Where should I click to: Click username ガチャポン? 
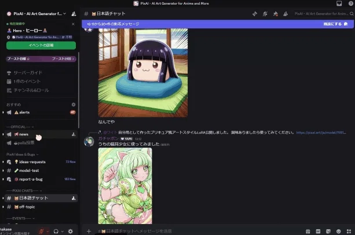(x=108, y=139)
